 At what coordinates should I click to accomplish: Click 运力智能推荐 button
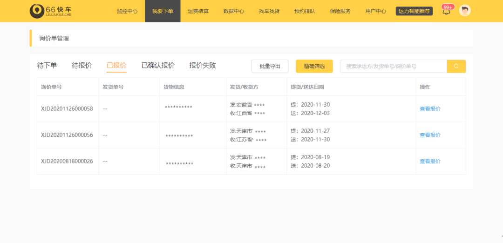(414, 11)
